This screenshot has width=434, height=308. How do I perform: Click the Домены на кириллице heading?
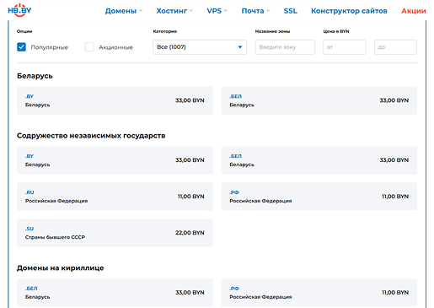[61, 267]
